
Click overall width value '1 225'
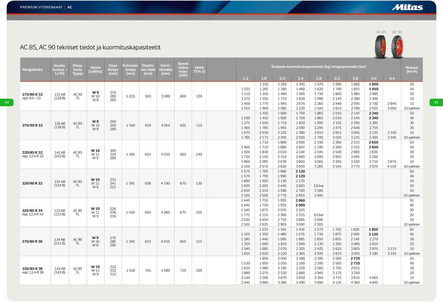click(131, 96)
